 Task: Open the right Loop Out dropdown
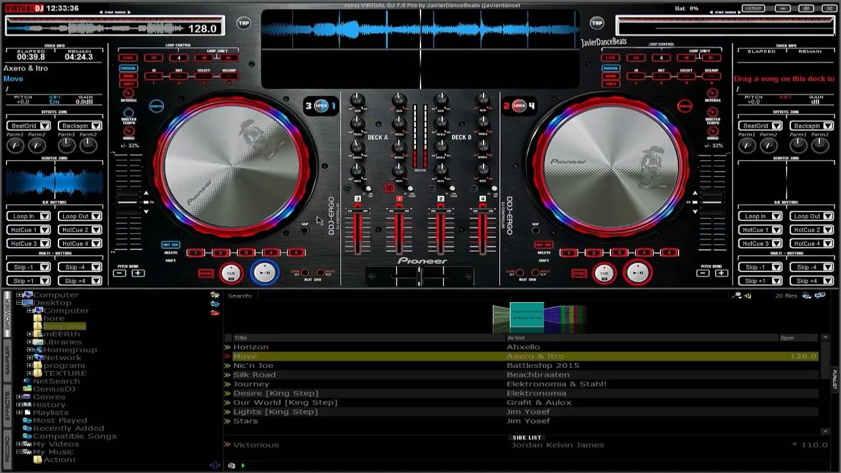coord(811,216)
